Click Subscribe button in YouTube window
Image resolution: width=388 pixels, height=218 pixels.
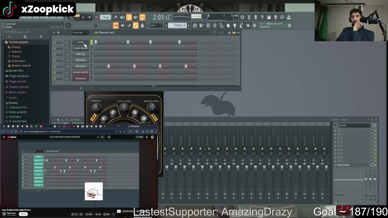click(x=23, y=214)
